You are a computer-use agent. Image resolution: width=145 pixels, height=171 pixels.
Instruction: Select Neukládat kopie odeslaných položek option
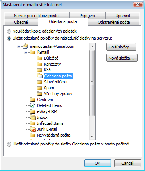tap(9, 31)
